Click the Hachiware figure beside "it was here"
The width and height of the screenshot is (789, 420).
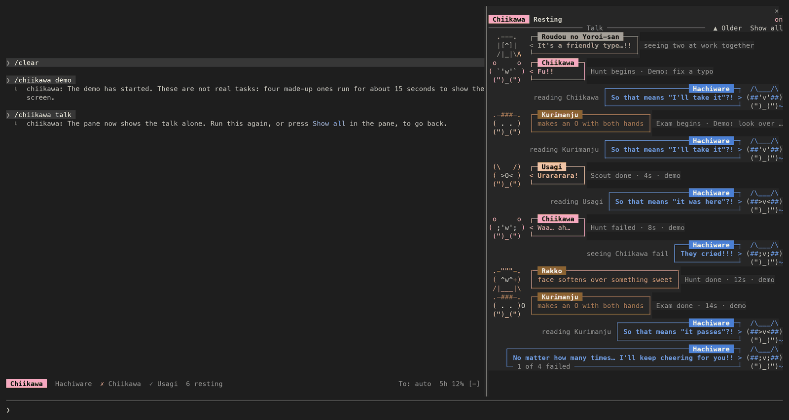[x=764, y=201]
